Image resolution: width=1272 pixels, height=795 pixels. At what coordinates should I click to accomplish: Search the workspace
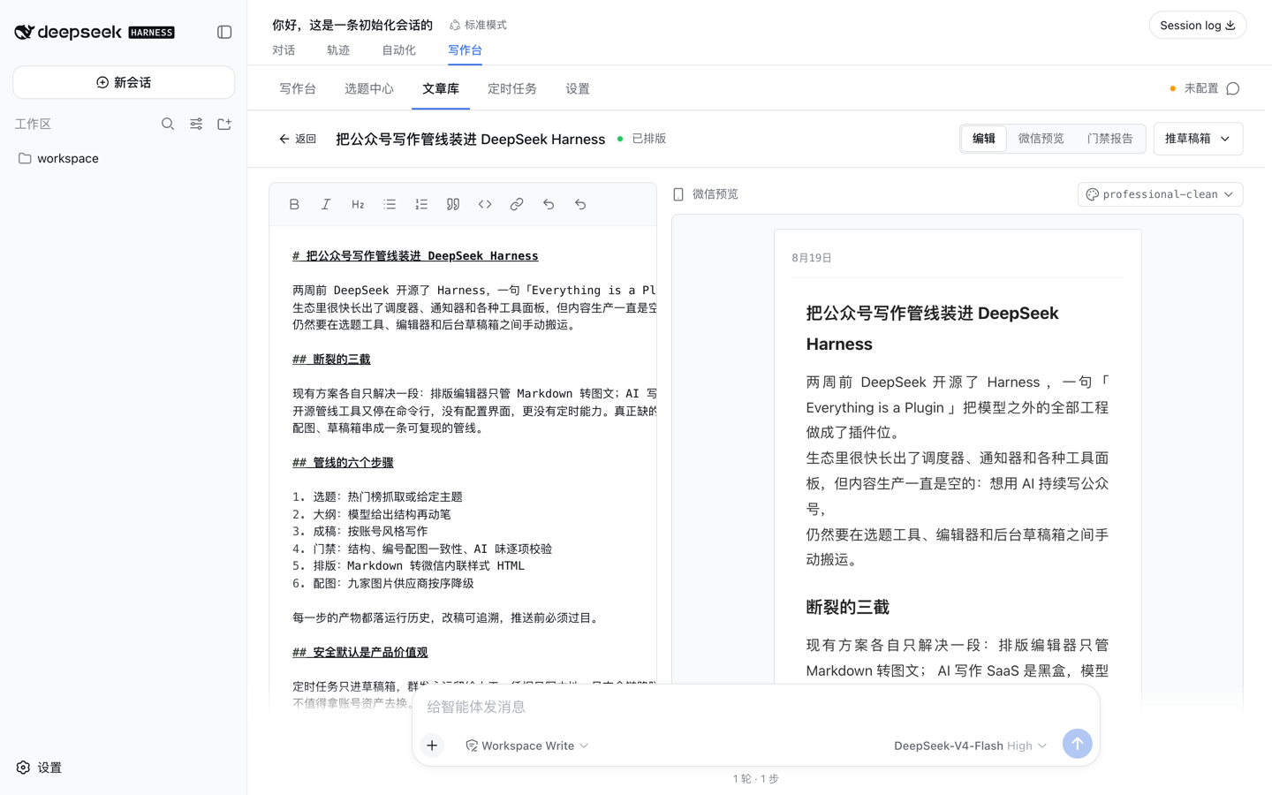pyautogui.click(x=168, y=125)
